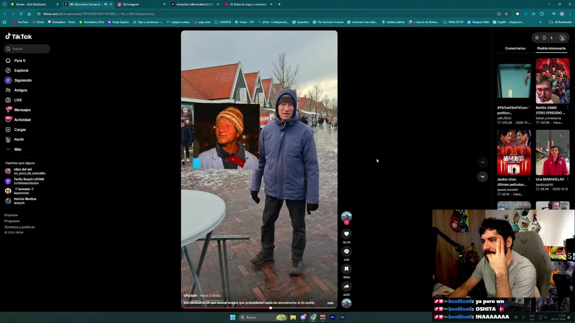Viewport: 575px width, 323px height.
Task: Open a new browser tab
Action: [279, 4]
